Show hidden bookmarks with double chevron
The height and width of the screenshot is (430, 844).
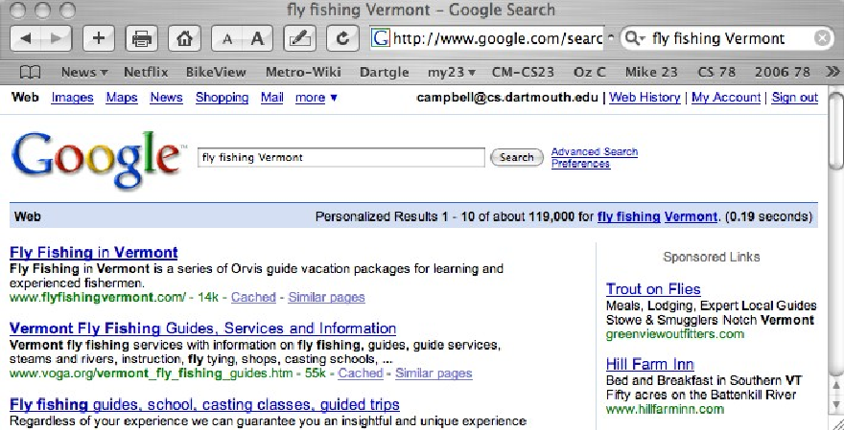[832, 72]
